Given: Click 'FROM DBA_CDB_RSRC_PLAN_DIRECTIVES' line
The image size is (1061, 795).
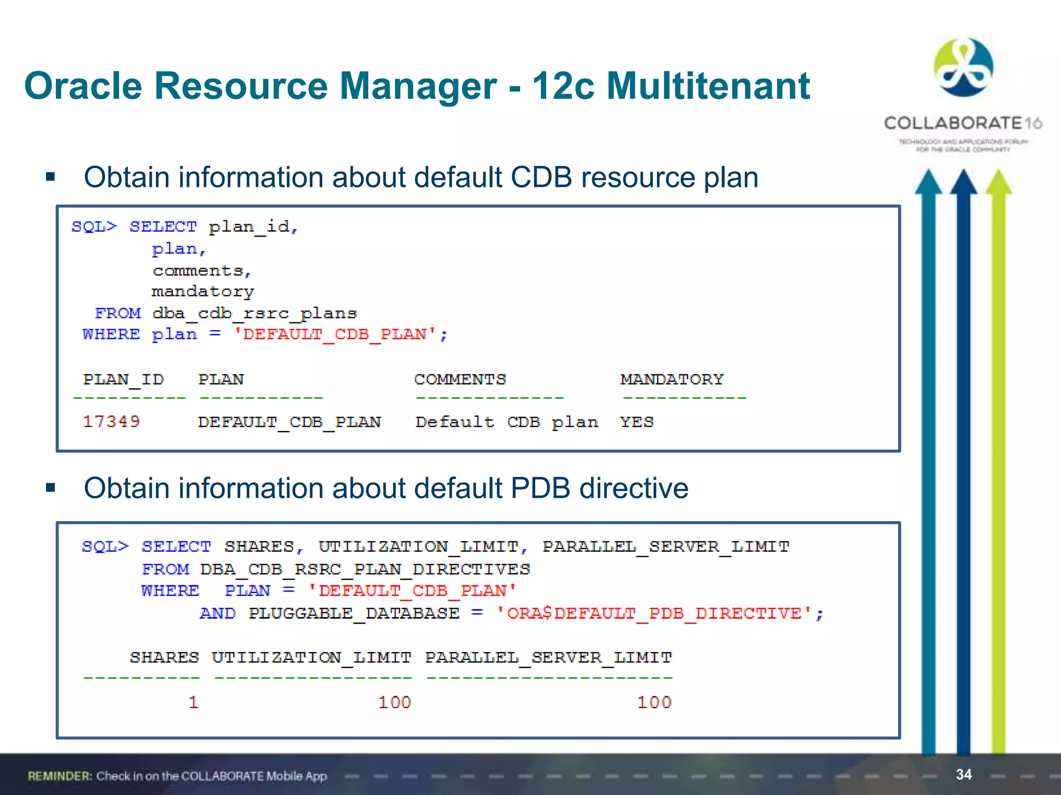Looking at the screenshot, I should 336,569.
